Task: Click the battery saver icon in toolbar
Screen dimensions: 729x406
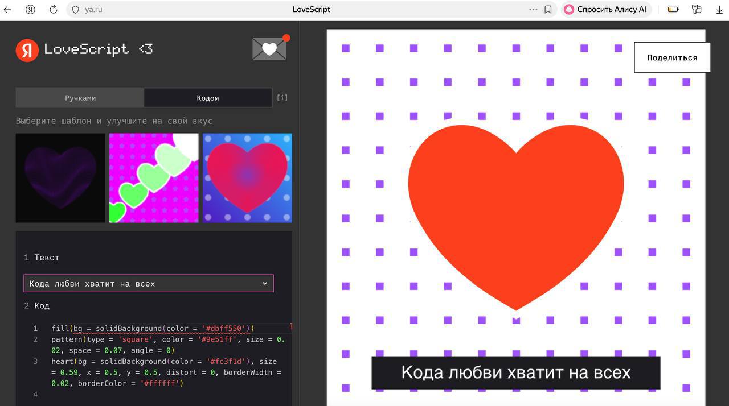Action: [673, 10]
